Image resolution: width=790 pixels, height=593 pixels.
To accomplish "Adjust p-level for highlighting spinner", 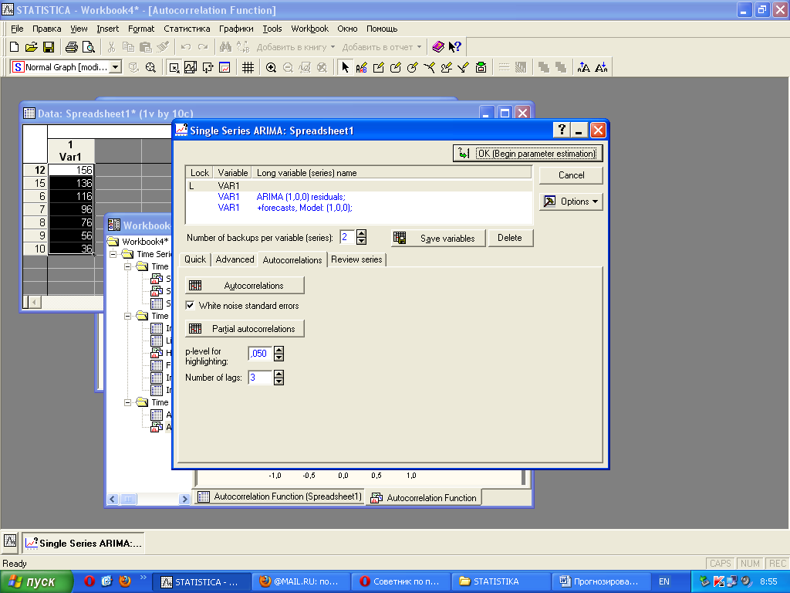I will pos(279,354).
